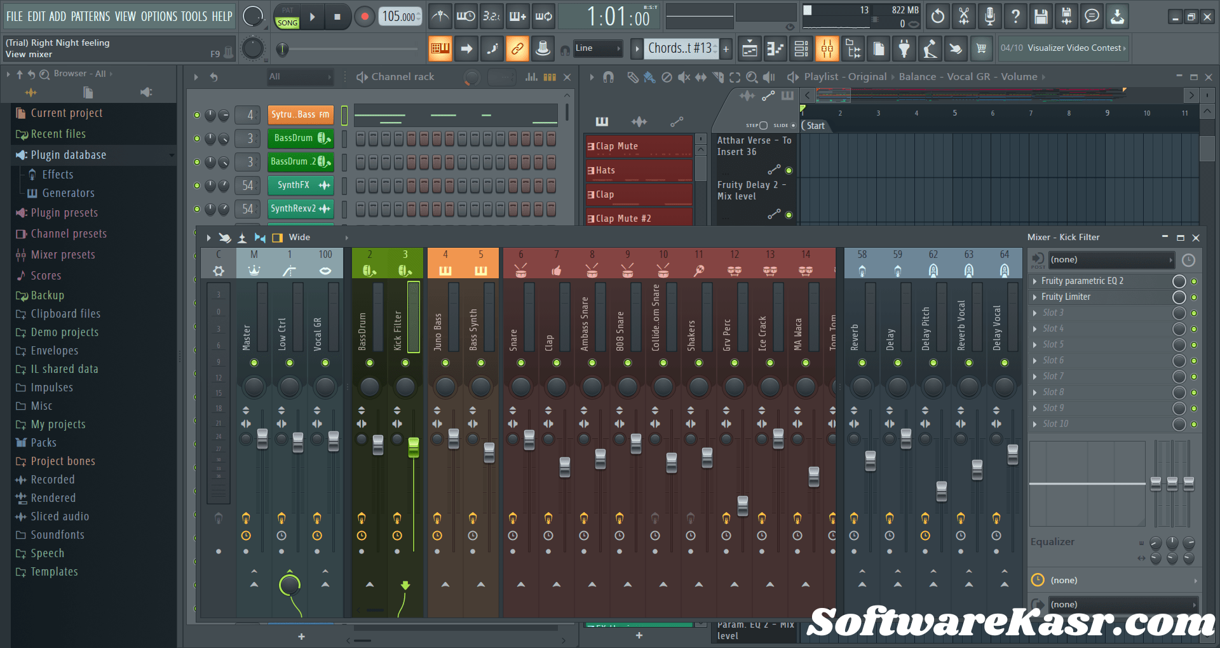Screen dimensions: 1220x648
Task: Click Visualizer Video Contest news link
Action: tap(1063, 48)
